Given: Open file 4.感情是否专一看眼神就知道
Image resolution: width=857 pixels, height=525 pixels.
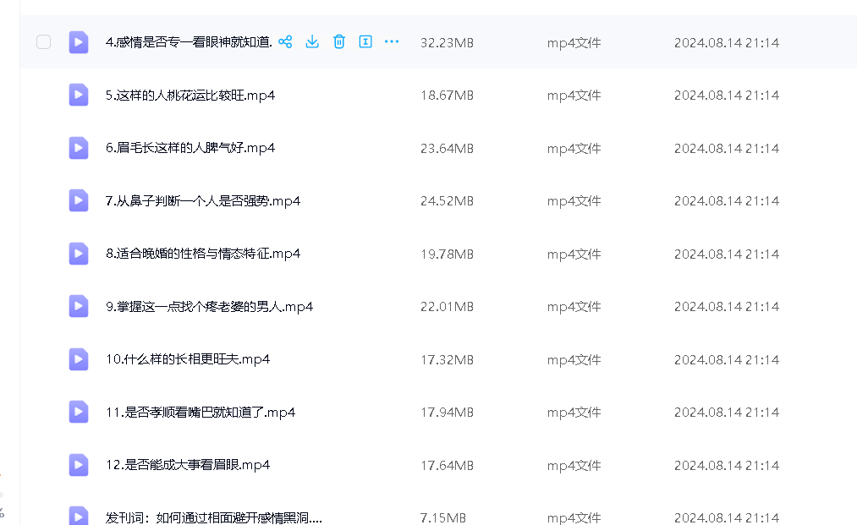Looking at the screenshot, I should [x=188, y=42].
